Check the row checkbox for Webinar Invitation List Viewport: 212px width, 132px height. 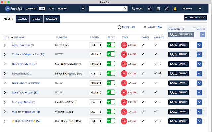tap(204, 112)
